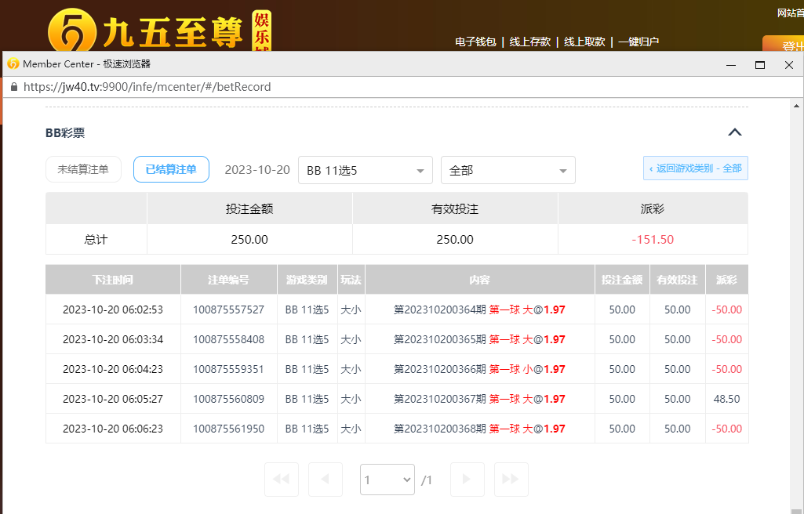Open 线上存款 deposit link
This screenshot has width=804, height=514.
click(x=529, y=42)
